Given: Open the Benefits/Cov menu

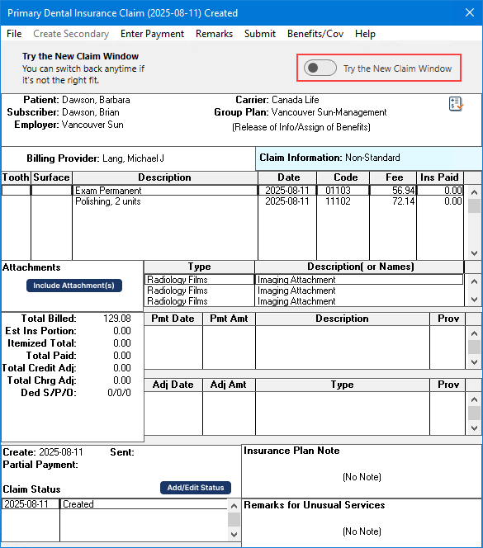Looking at the screenshot, I should coord(315,34).
